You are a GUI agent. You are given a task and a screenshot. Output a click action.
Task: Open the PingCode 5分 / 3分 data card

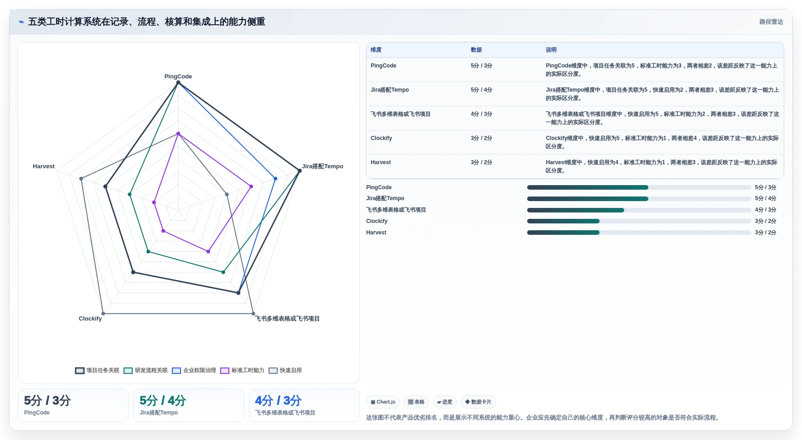click(73, 405)
